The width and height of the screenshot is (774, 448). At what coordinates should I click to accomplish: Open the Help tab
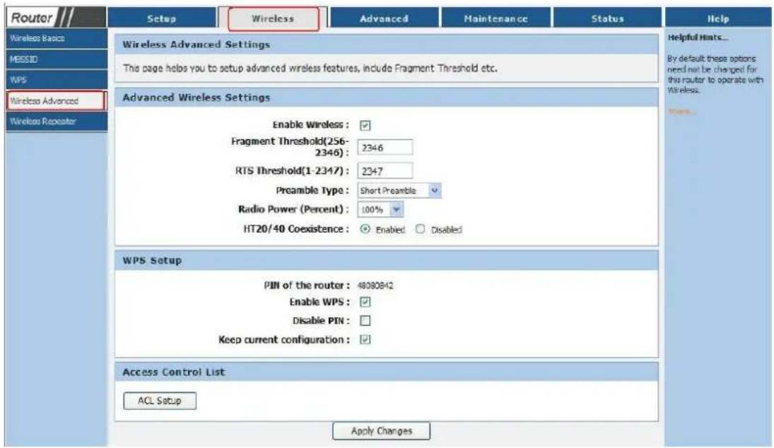coord(717,18)
